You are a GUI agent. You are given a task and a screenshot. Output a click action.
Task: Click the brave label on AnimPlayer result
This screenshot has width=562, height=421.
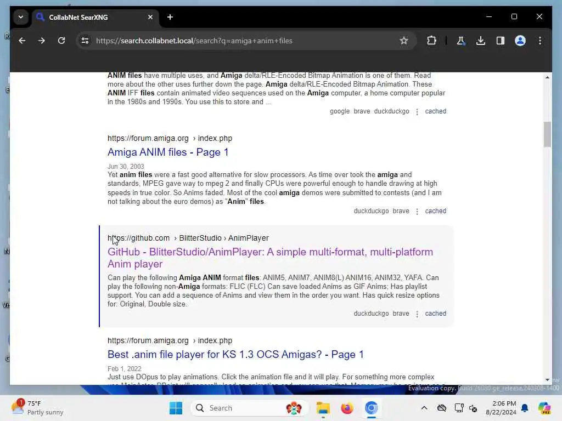point(401,314)
